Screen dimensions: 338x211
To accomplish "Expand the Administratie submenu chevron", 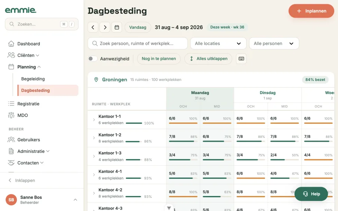I will [x=48, y=151].
